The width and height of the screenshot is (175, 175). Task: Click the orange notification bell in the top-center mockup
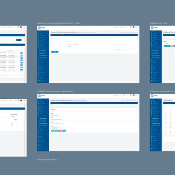tap(131, 27)
